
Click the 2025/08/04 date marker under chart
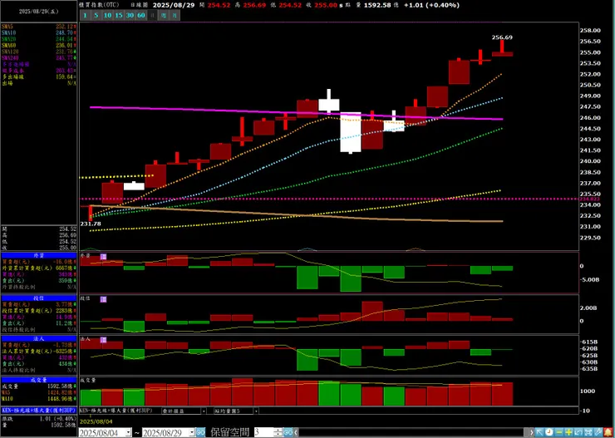(96, 421)
